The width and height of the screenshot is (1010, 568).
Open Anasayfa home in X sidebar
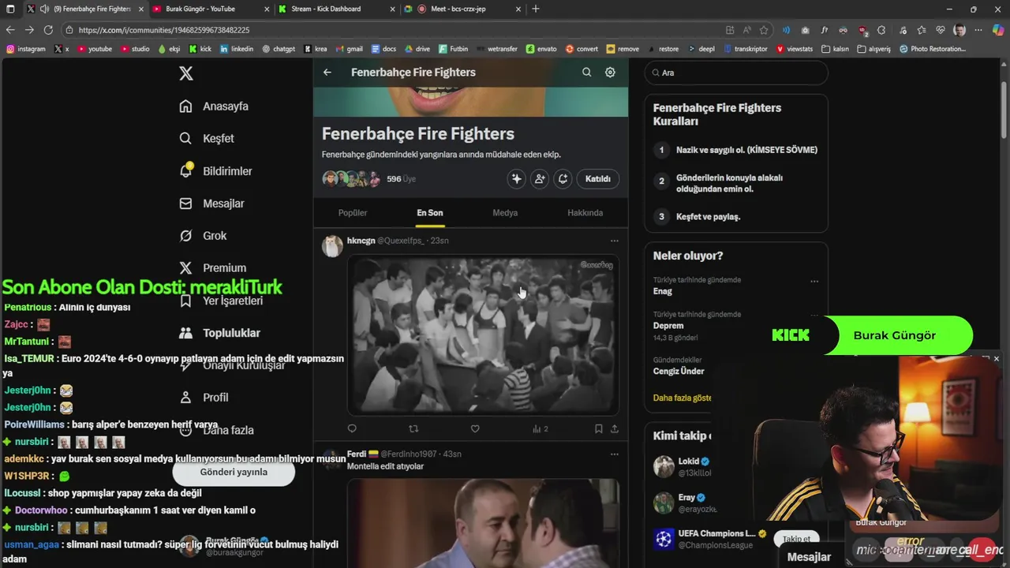tap(214, 106)
